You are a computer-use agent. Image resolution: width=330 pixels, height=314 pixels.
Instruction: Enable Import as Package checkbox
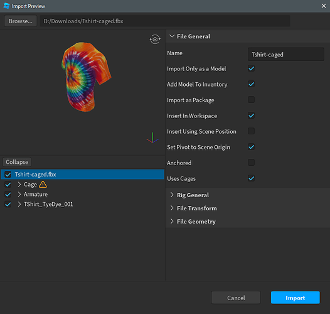[x=252, y=100]
